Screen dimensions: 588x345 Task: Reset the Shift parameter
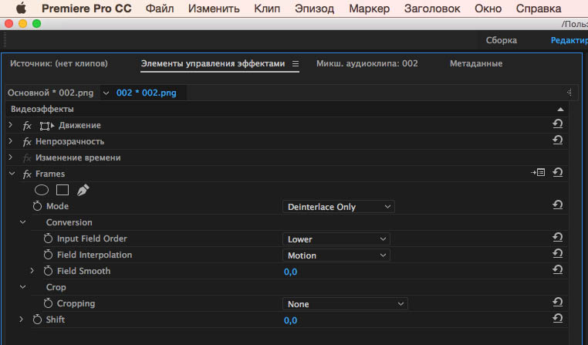click(x=558, y=319)
